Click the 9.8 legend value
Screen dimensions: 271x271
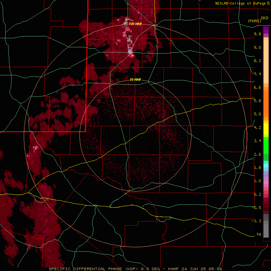(x=257, y=34)
